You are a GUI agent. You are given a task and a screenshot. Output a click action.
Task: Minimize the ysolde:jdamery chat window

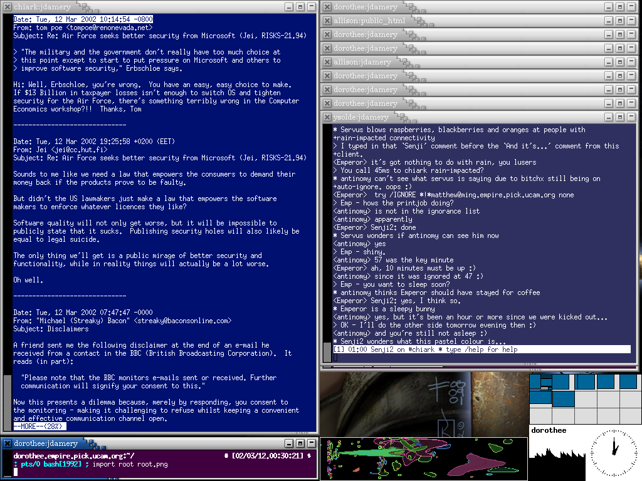click(609, 117)
